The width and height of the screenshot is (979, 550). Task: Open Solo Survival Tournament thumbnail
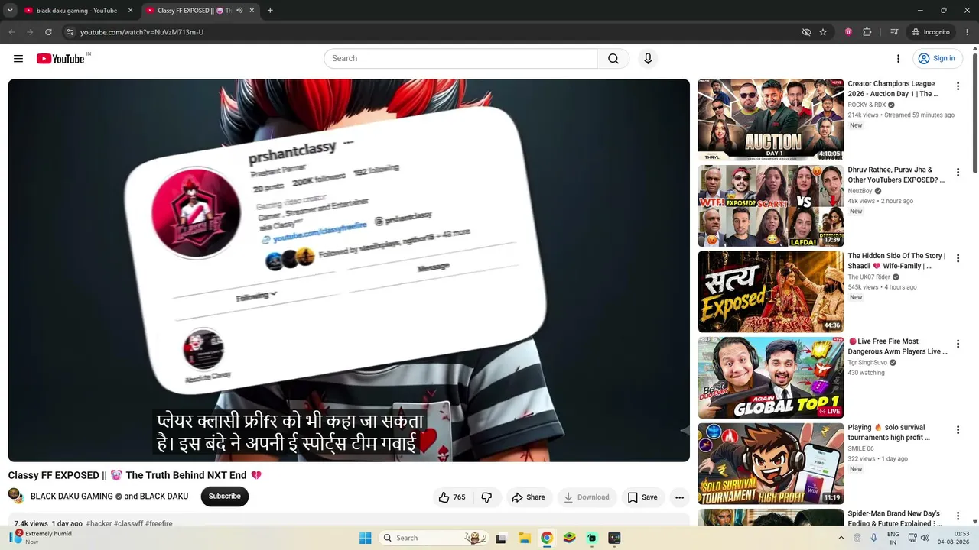click(771, 463)
